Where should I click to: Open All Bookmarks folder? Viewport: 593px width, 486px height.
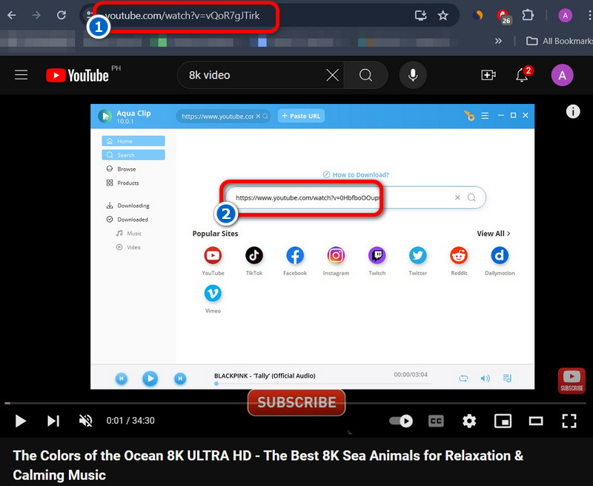click(560, 41)
